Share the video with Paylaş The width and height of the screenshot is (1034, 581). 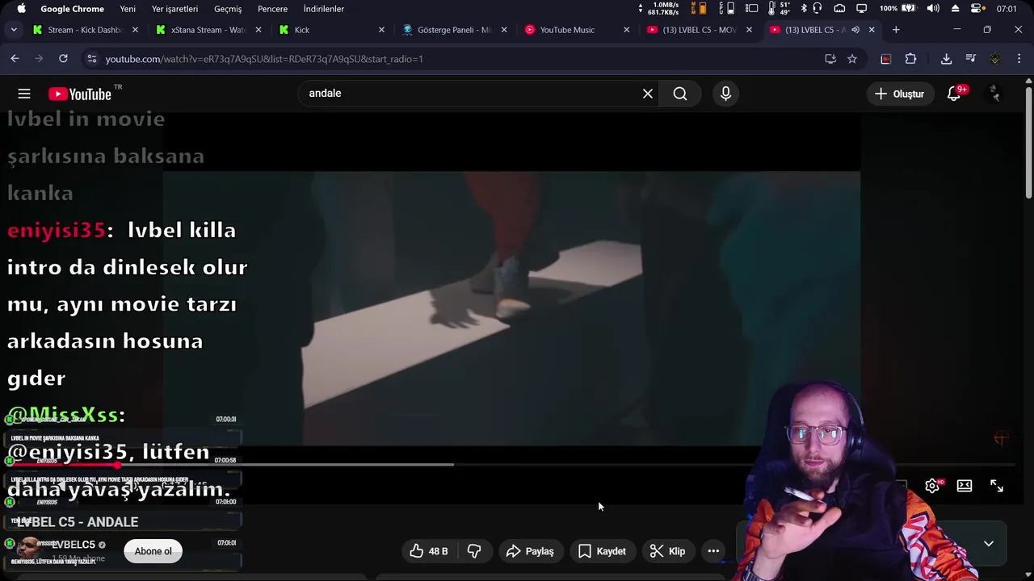click(530, 551)
